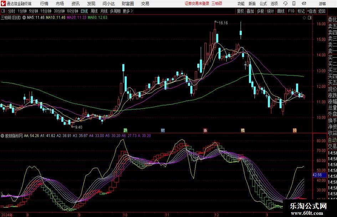Open the 选项 menu

(x=274, y=4)
